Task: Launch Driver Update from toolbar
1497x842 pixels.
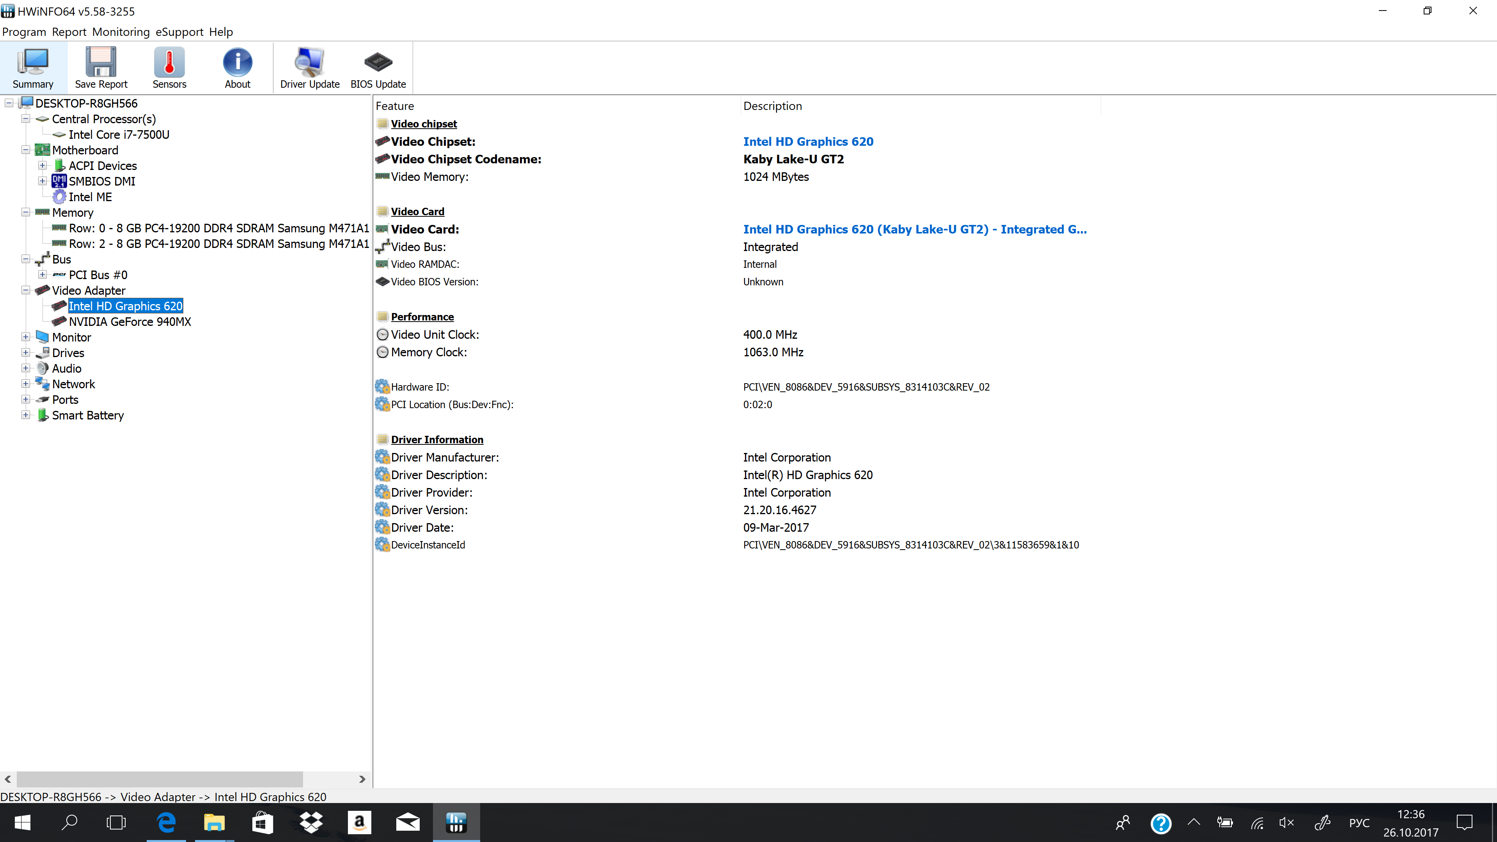Action: pos(310,68)
